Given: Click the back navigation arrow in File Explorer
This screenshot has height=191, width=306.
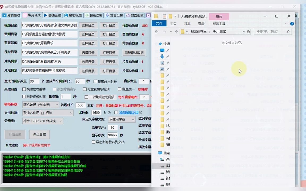Looking at the screenshot, I should [x=156, y=32].
